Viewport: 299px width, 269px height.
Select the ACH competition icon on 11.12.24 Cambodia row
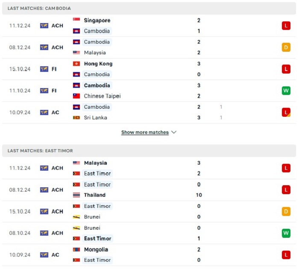tap(44, 26)
